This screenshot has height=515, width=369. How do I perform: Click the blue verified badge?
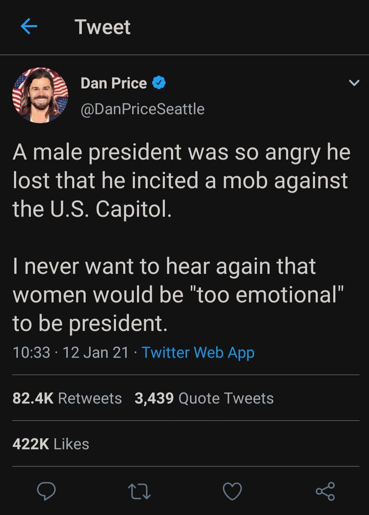pyautogui.click(x=159, y=83)
